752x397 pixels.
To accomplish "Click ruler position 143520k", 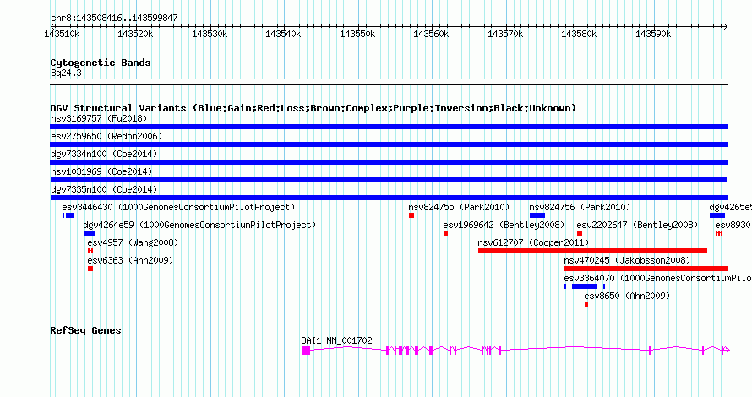I will (x=136, y=34).
